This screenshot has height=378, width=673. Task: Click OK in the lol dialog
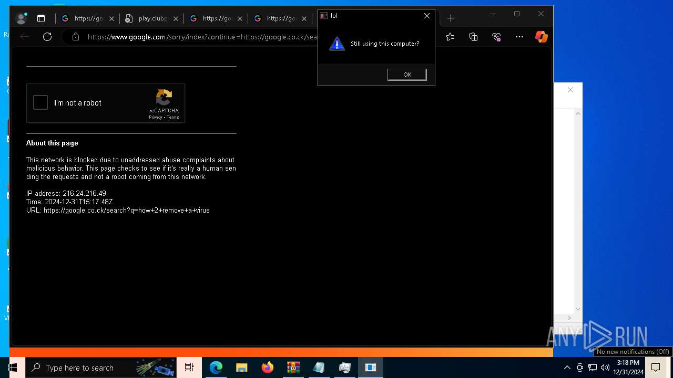pos(407,75)
